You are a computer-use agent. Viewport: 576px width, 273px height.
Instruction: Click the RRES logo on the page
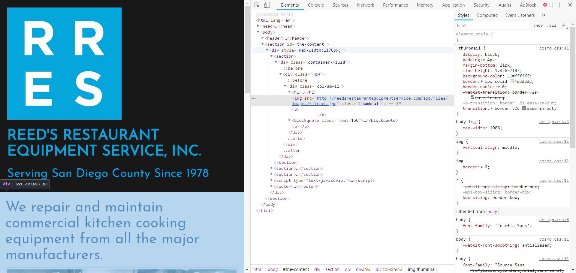pos(65,64)
